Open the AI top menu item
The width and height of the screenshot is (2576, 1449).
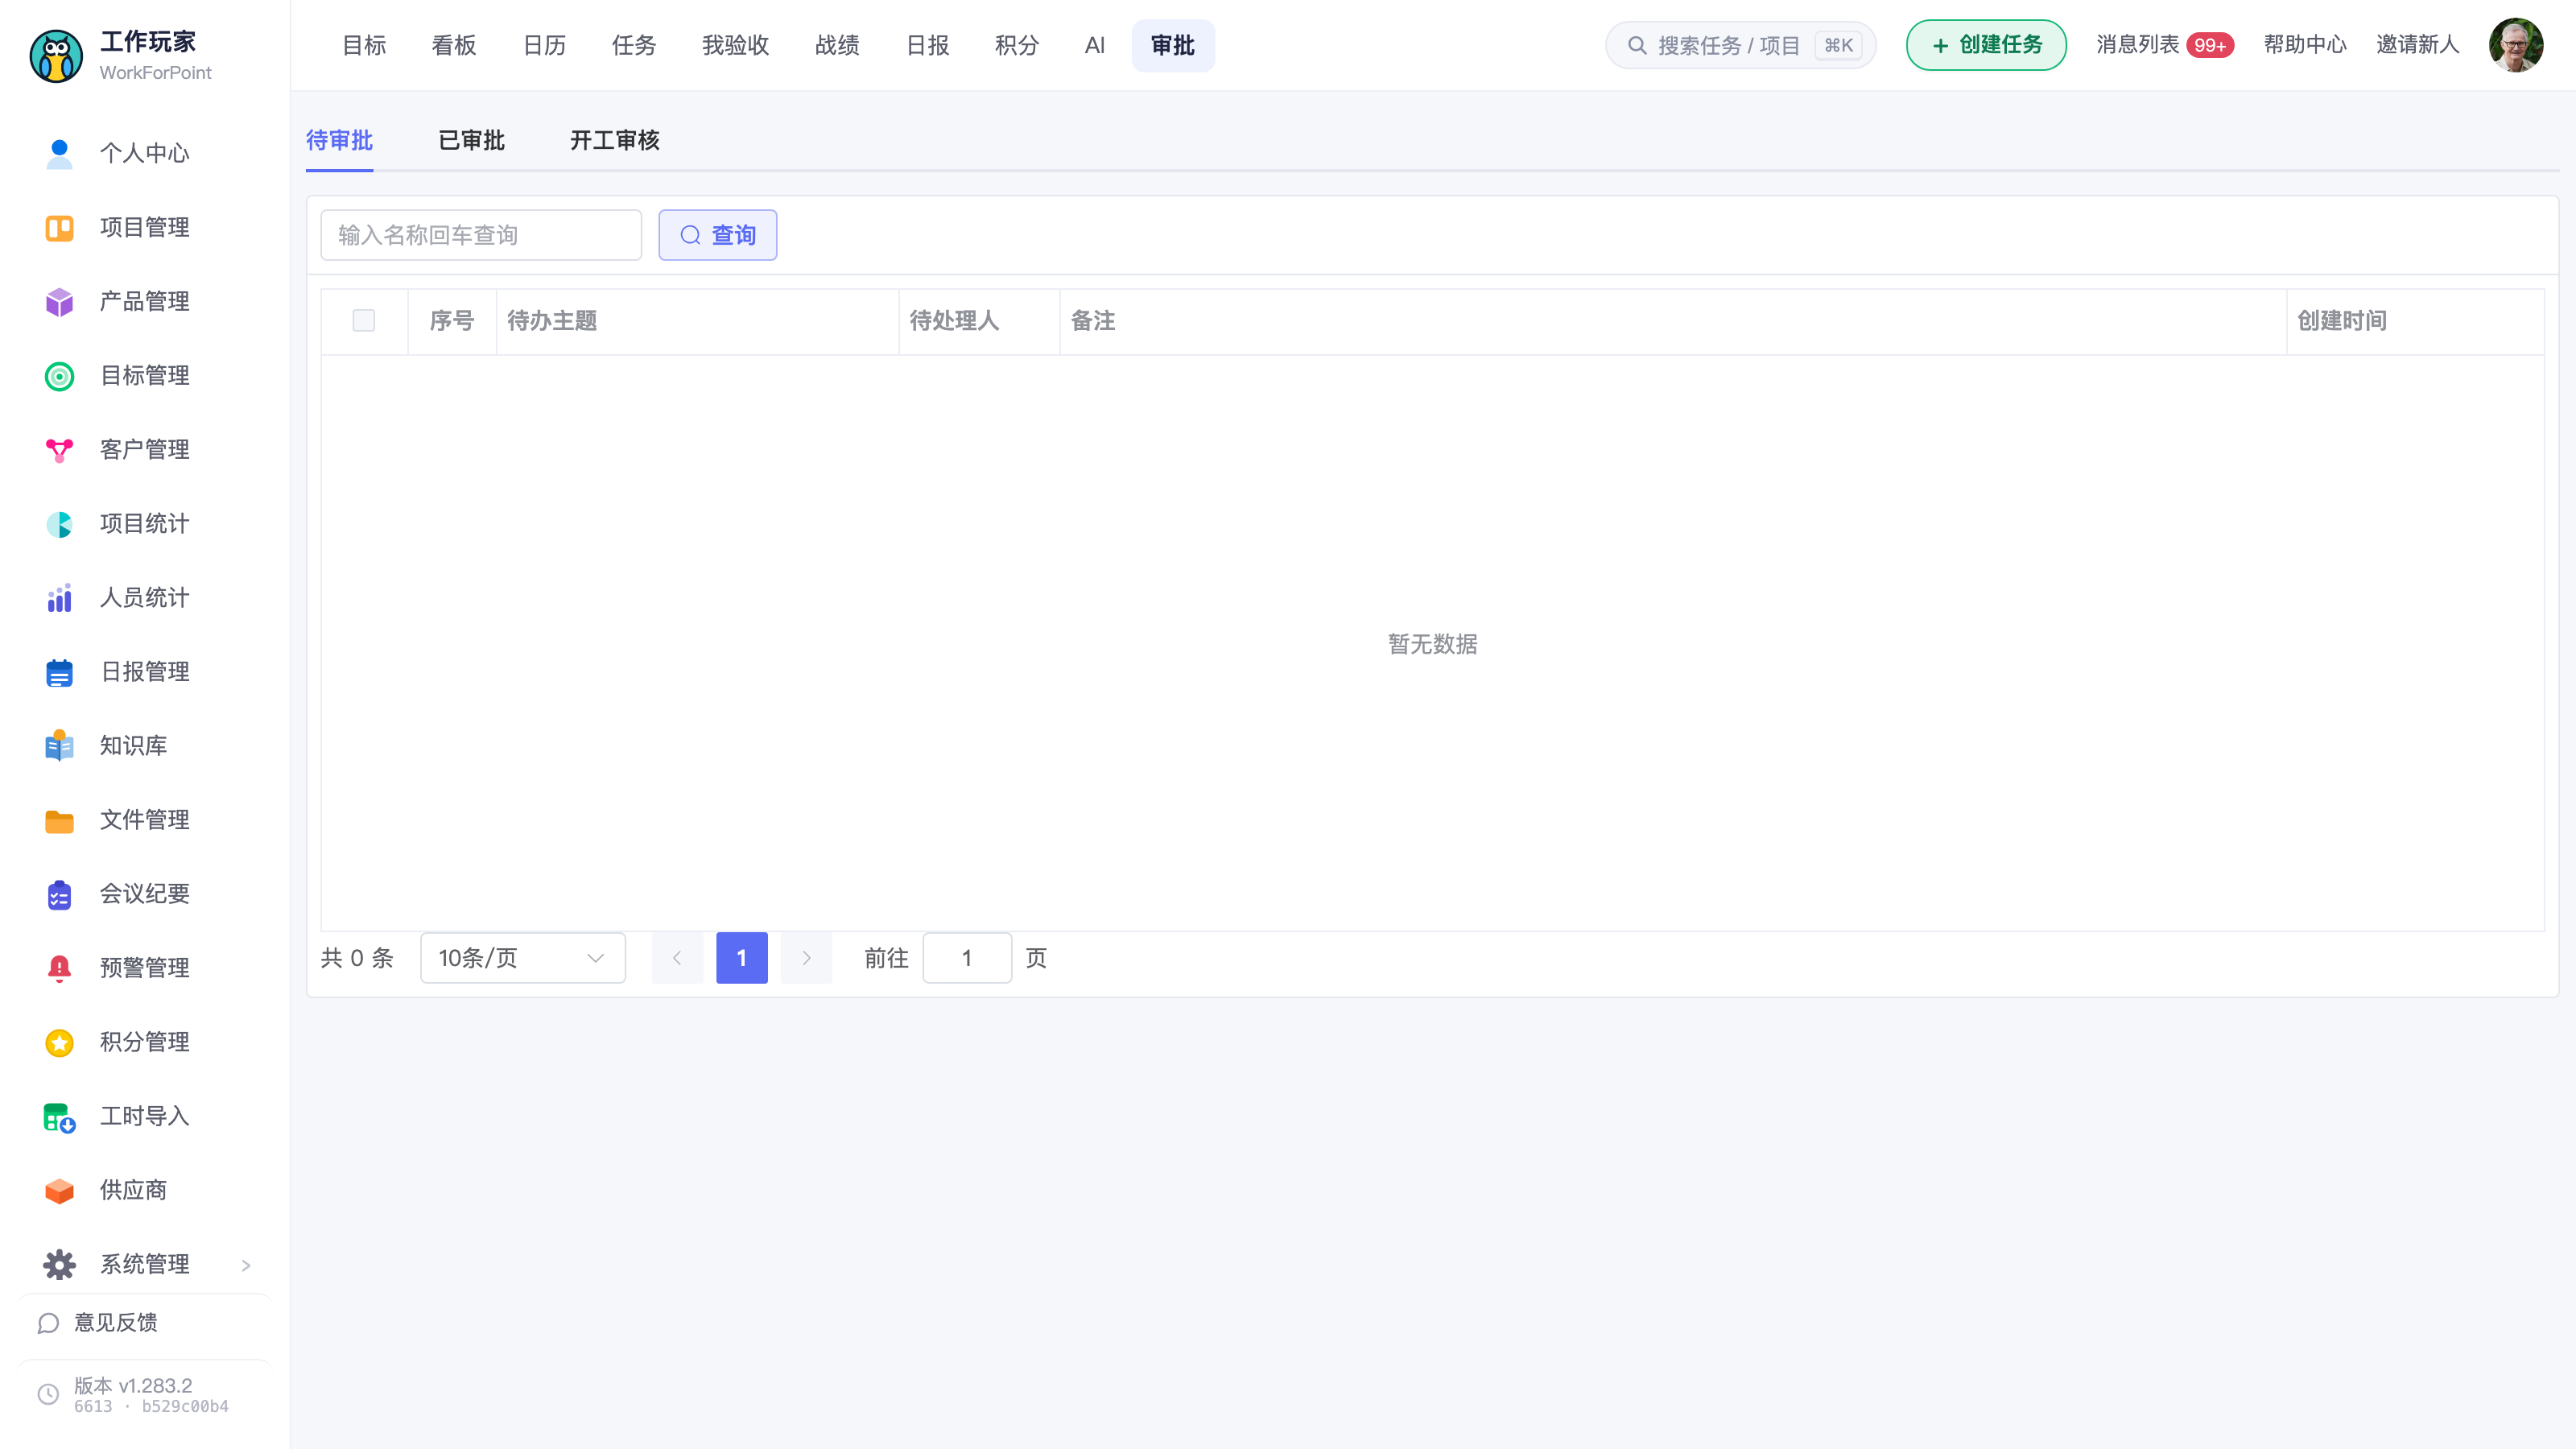[x=1095, y=45]
